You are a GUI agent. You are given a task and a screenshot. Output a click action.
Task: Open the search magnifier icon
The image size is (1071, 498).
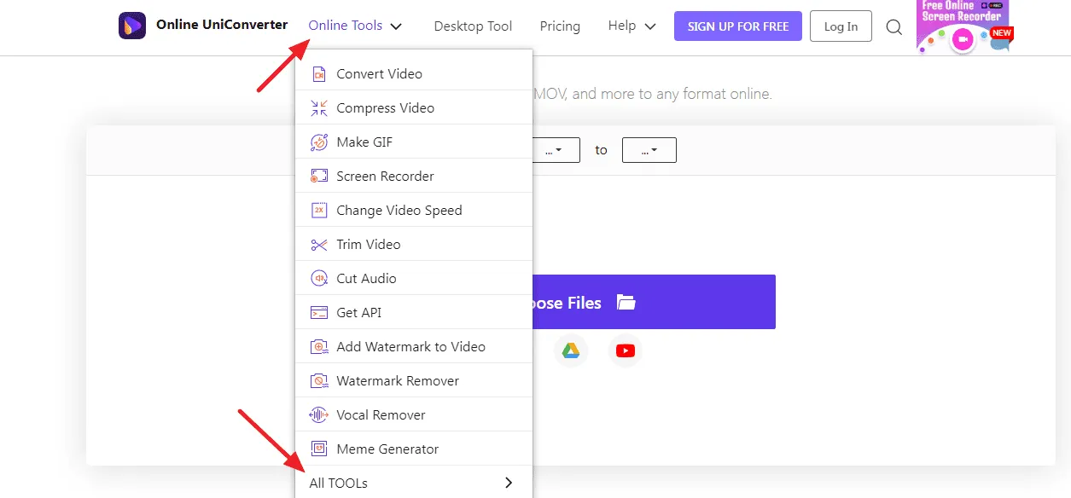pyautogui.click(x=893, y=27)
